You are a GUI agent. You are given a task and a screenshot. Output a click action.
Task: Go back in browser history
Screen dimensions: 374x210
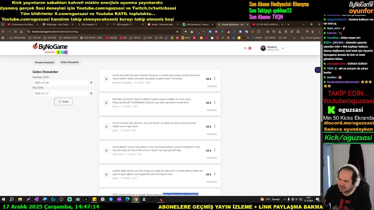pyautogui.click(x=3, y=32)
